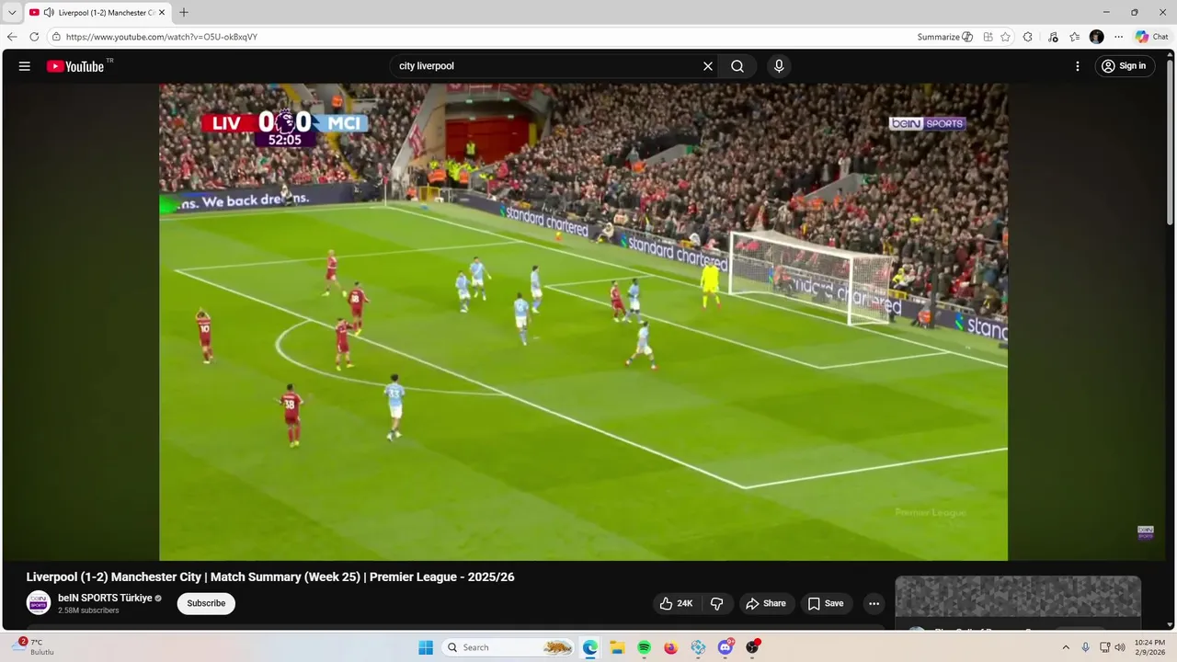Open File Explorer from taskbar
Image resolution: width=1177 pixels, height=662 pixels.
pos(617,647)
